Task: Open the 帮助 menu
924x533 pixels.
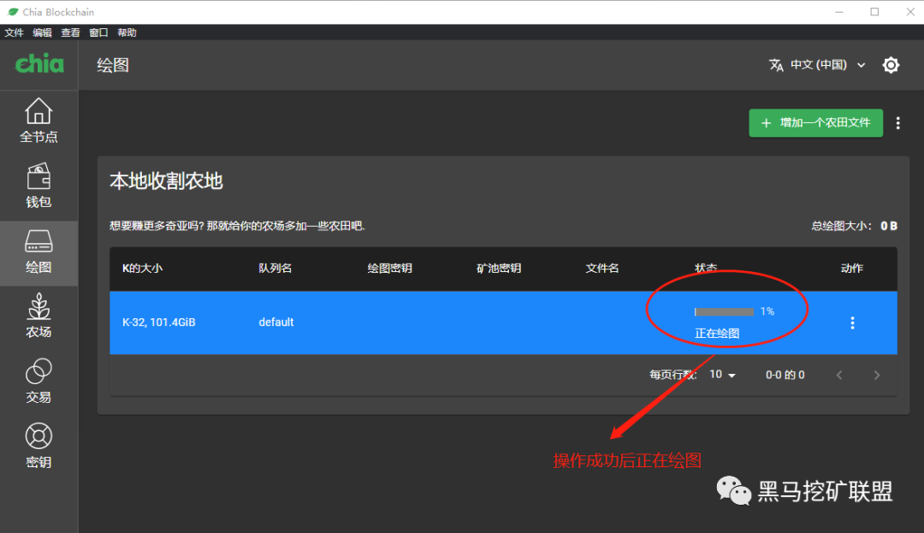Action: (x=126, y=32)
